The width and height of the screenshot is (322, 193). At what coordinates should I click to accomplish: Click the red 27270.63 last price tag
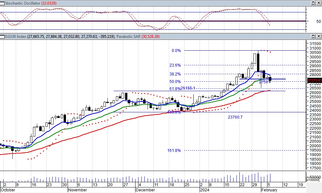[314, 80]
